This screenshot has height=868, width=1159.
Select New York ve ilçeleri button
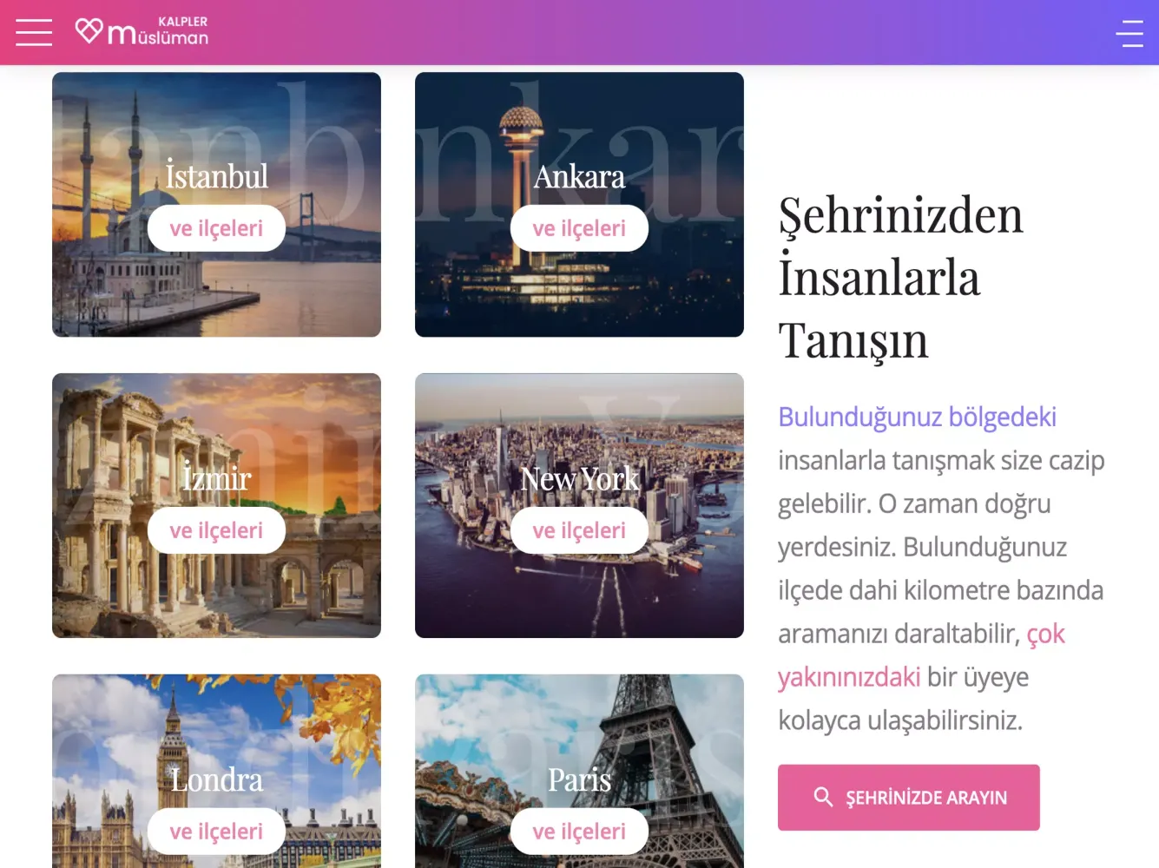[579, 530]
